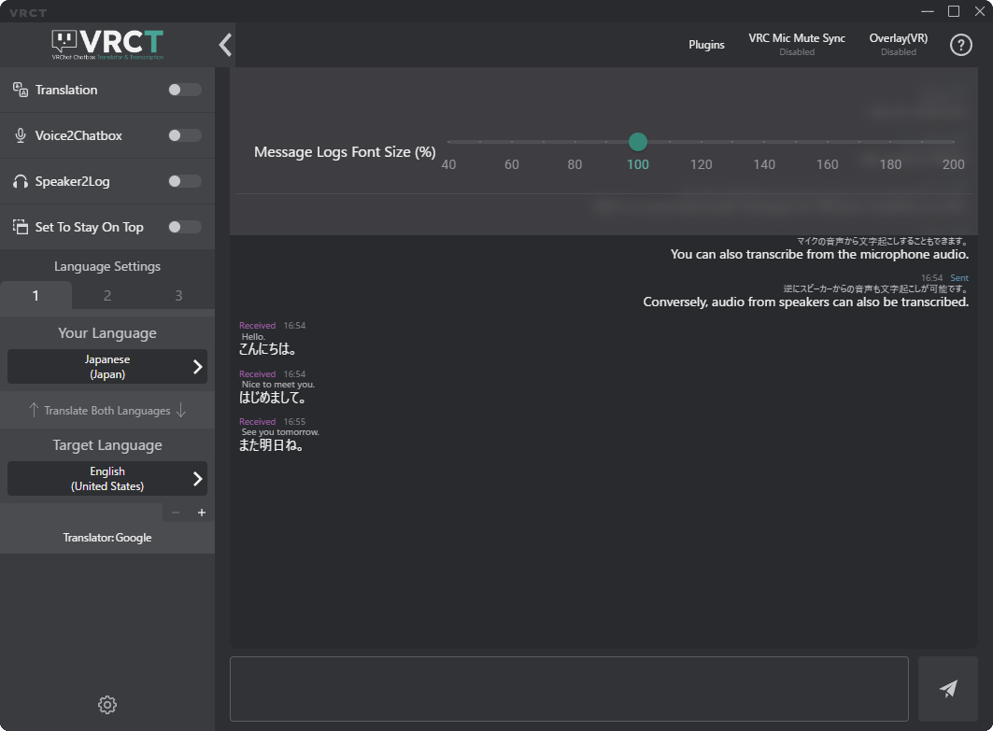Click the plus icon above Translator label
This screenshot has height=731, width=993.
202,513
